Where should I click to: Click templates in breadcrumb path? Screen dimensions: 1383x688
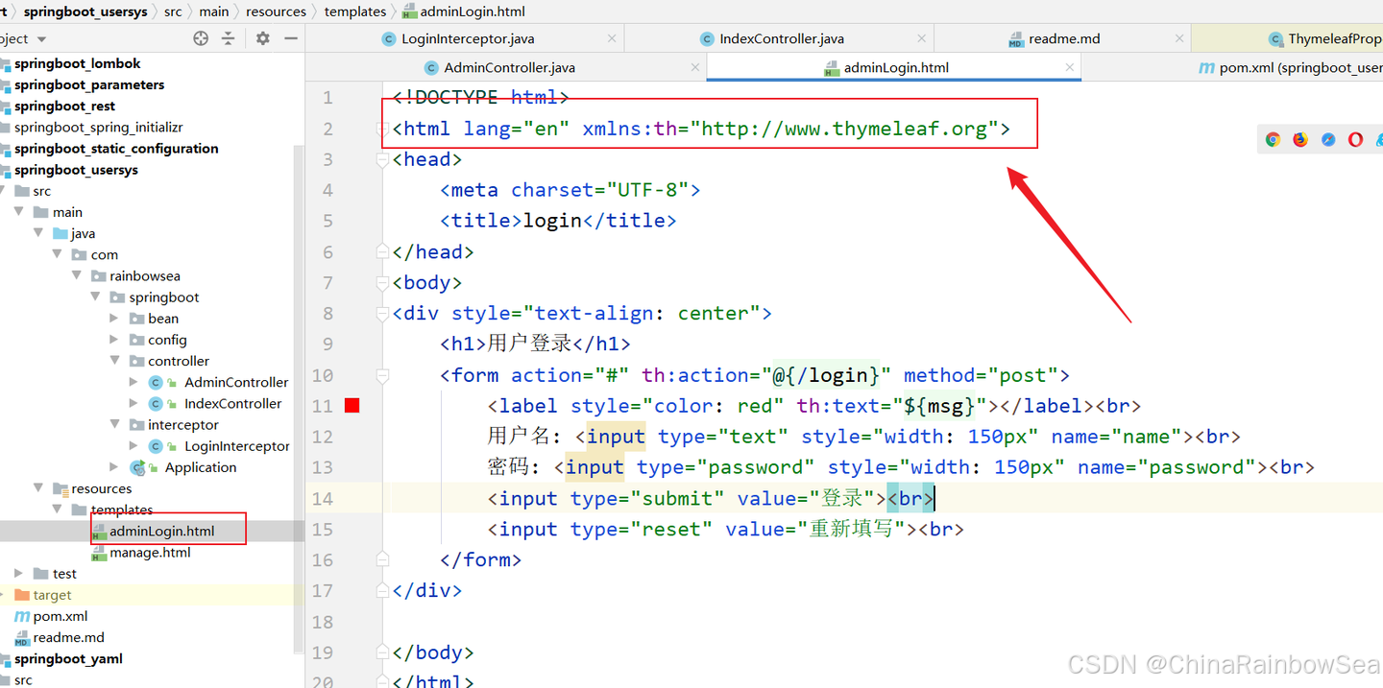[x=354, y=12]
